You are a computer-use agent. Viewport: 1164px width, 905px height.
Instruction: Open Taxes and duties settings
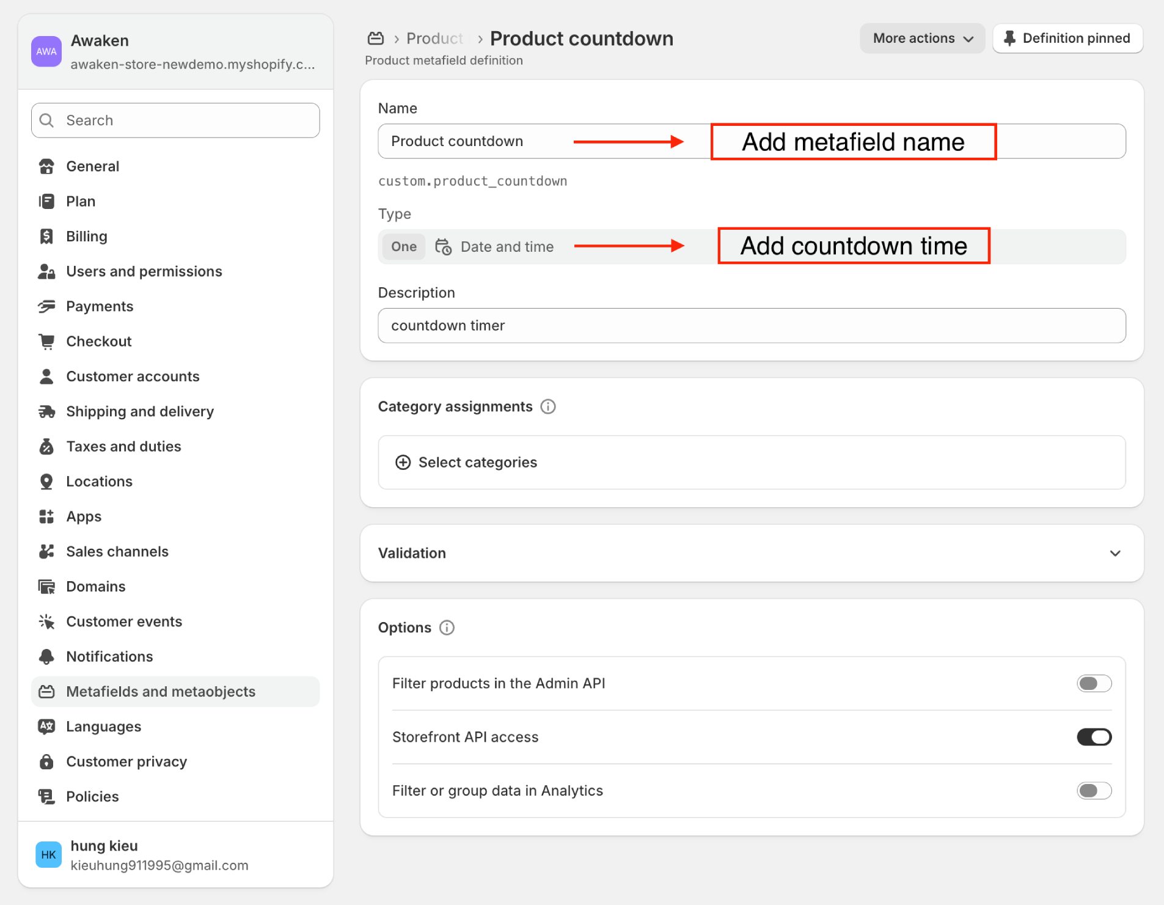pyautogui.click(x=175, y=446)
